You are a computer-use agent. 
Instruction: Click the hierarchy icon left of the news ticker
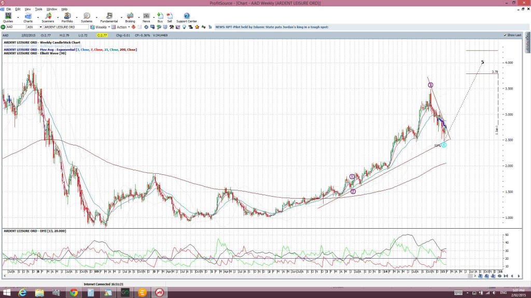tap(210, 27)
